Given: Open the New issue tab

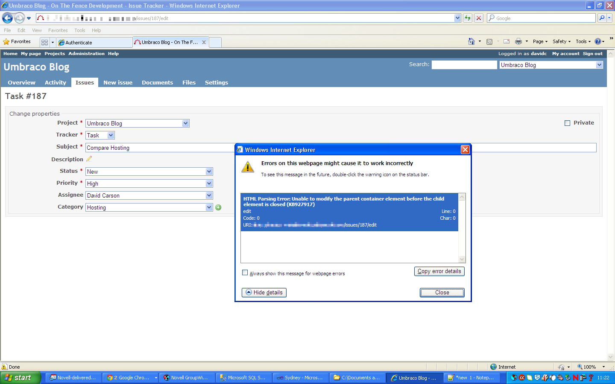Looking at the screenshot, I should click(x=118, y=82).
